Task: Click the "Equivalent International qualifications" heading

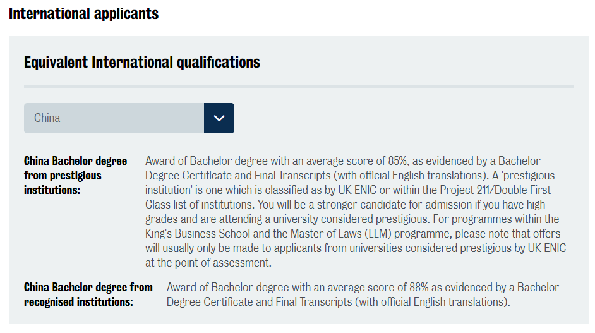Action: (142, 63)
